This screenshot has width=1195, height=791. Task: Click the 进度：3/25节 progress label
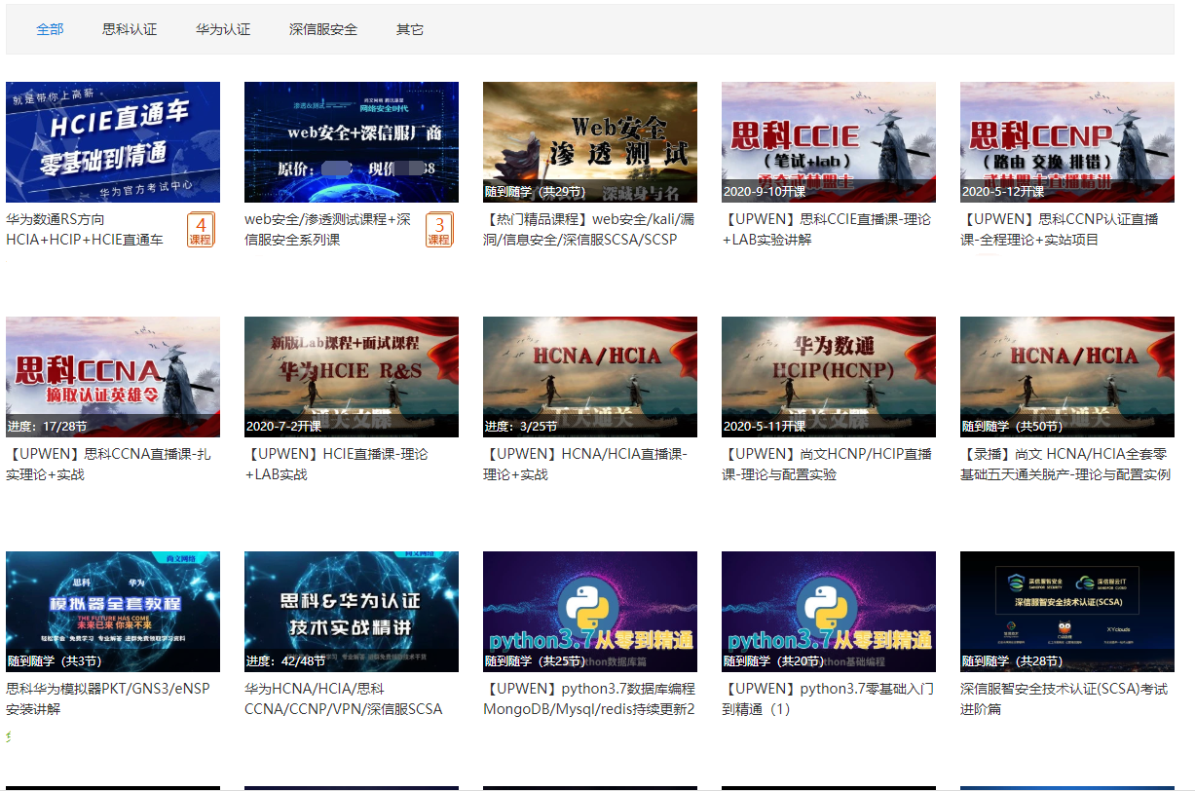click(x=521, y=427)
